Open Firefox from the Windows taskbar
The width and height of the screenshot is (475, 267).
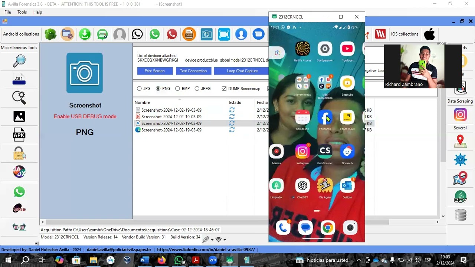tap(161, 260)
